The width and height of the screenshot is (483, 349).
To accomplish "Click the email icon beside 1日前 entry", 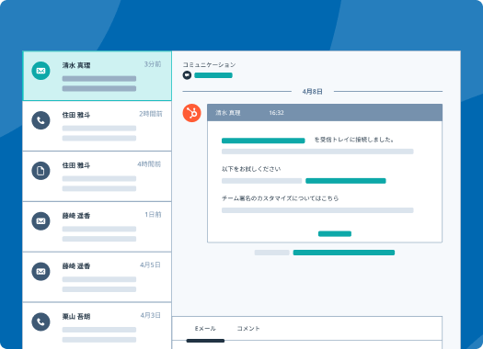I will 40,221.
